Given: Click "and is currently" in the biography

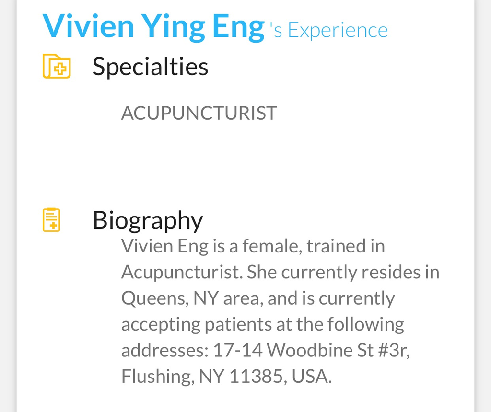Looking at the screenshot, I should click(331, 298).
